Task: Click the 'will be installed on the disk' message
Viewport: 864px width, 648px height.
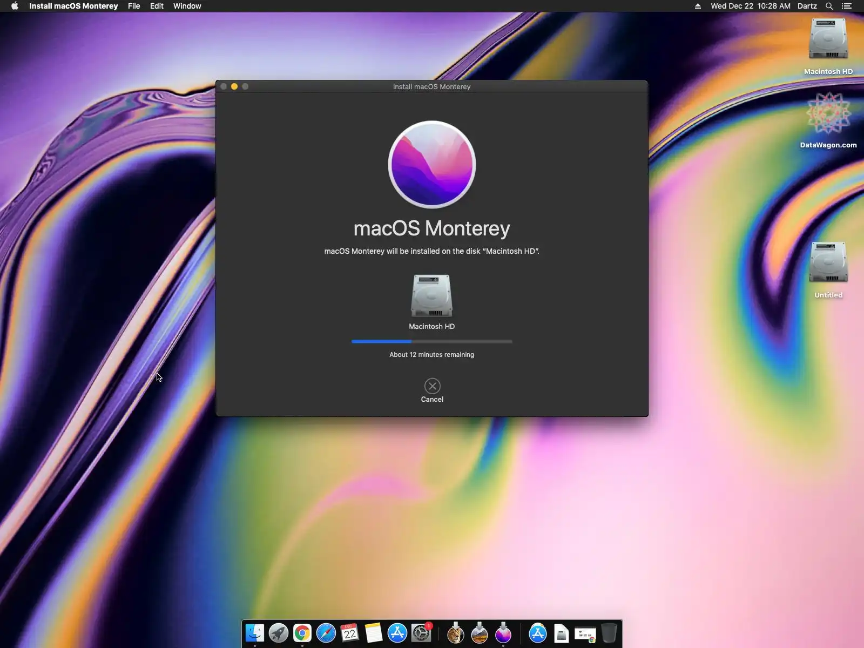Action: pyautogui.click(x=433, y=251)
